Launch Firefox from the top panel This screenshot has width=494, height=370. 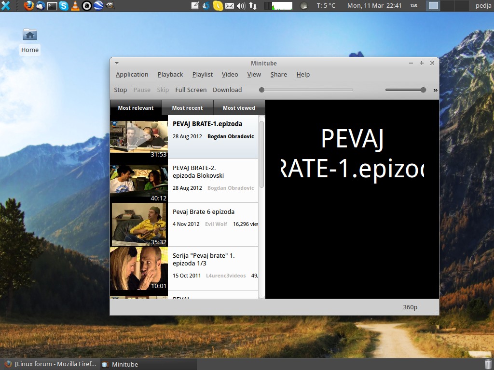(29, 6)
